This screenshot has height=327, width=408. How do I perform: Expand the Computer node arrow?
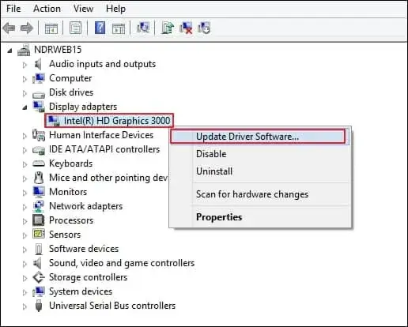(x=25, y=79)
